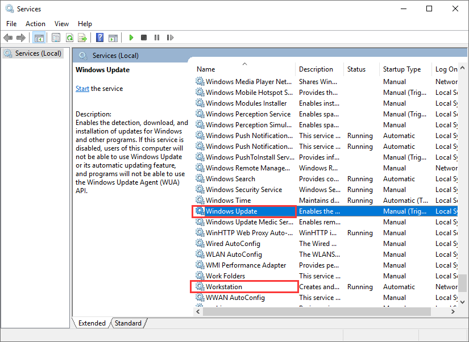Click the horizontal scrollbar thumb
The width and height of the screenshot is (469, 342).
317,311
